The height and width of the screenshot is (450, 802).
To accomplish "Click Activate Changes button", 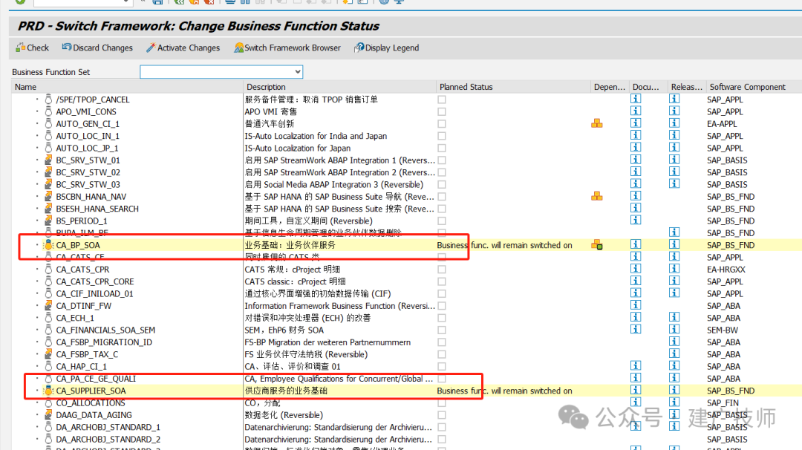I will pyautogui.click(x=183, y=48).
